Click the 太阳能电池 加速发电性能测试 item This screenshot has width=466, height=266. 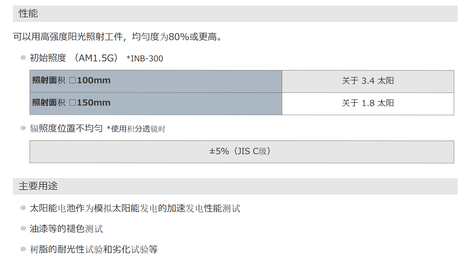[135, 208]
